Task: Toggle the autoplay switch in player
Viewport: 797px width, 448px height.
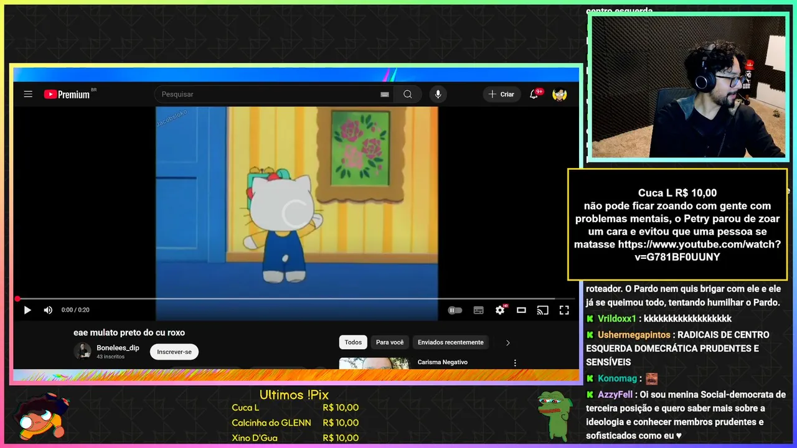Action: point(455,310)
